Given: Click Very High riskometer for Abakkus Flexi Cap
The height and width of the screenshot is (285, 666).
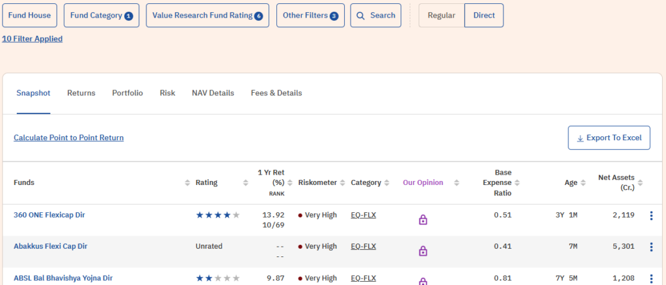Looking at the screenshot, I should click(317, 247).
